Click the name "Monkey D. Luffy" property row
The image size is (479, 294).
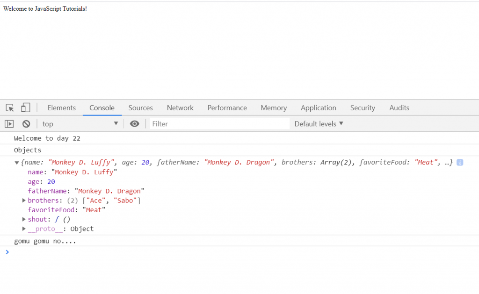coord(73,172)
